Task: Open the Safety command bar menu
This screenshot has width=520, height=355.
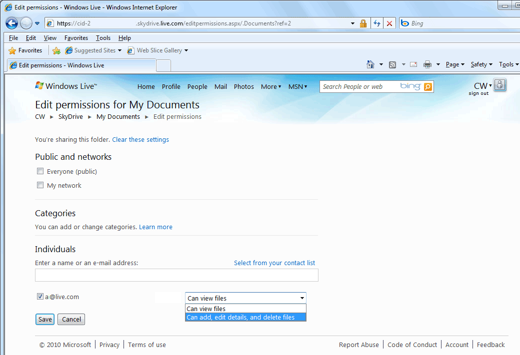Action: click(x=481, y=64)
